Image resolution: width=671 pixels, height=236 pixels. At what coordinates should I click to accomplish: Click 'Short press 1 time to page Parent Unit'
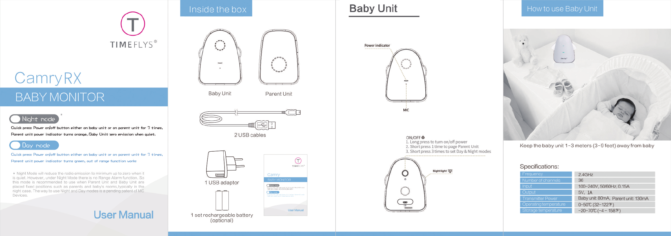tap(442, 147)
